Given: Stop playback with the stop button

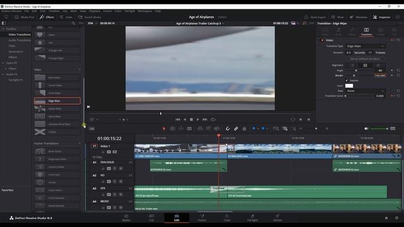Looking at the screenshot, I should pos(191,119).
